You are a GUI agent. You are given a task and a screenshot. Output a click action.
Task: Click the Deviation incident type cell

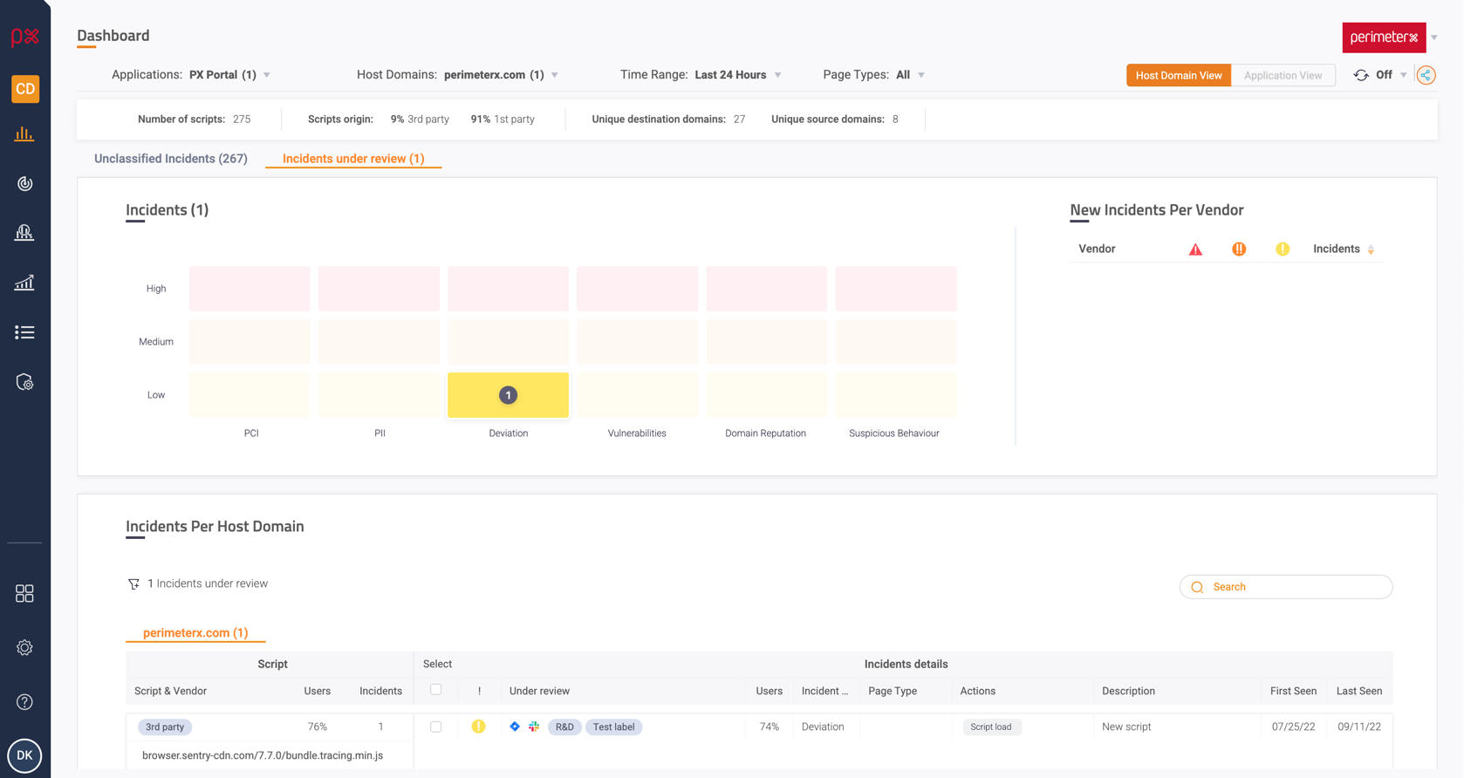(823, 727)
